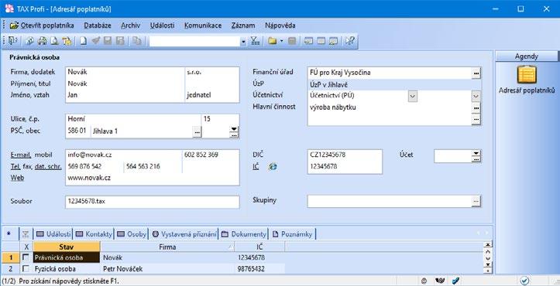Tick the checkbox in the Petr Nováček row
Image resolution: width=560 pixels, height=286 pixels.
point(26,268)
